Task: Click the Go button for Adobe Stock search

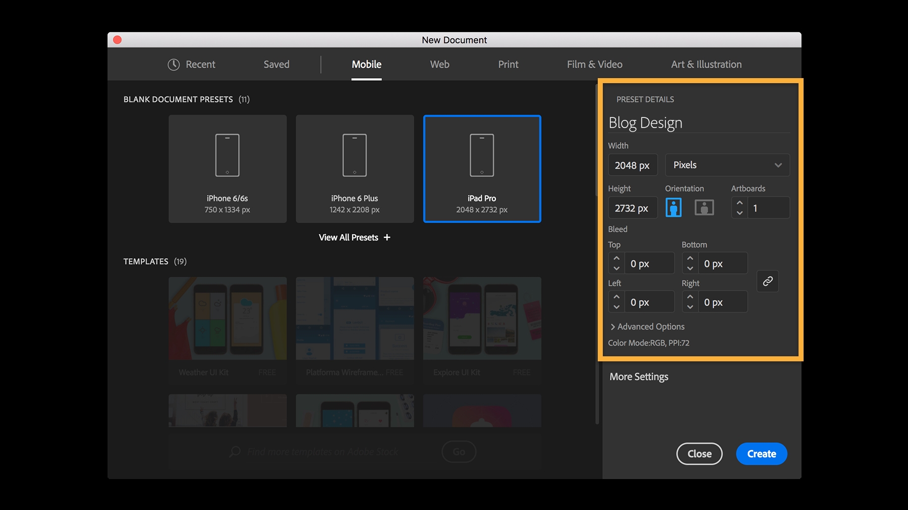Action: coord(458,452)
